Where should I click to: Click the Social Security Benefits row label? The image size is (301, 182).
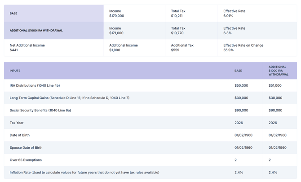point(40,110)
